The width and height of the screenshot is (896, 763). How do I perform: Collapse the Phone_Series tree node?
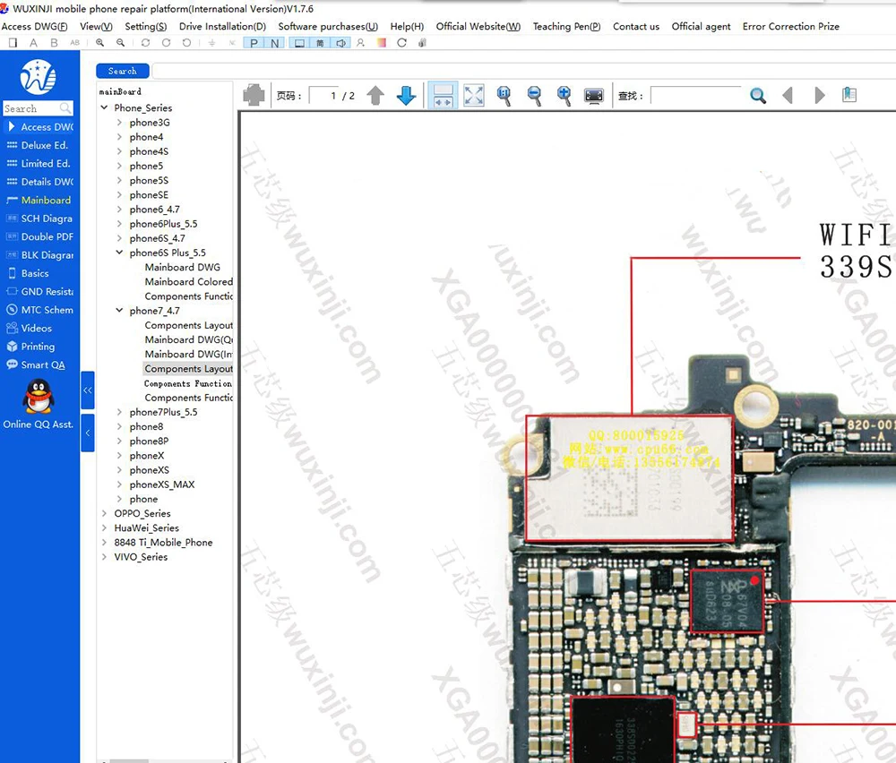[x=104, y=107]
